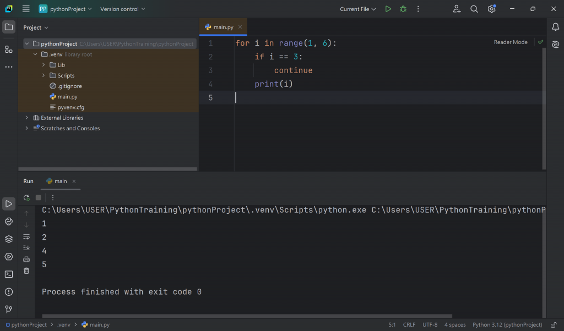Expand the External Libraries node
The image size is (564, 331).
(27, 118)
